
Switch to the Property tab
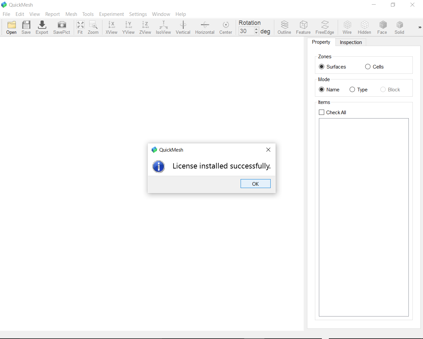(x=321, y=42)
